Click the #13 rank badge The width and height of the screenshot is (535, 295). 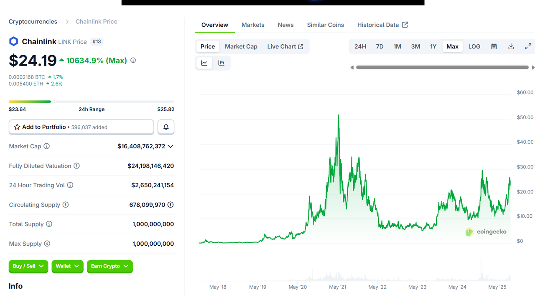(97, 41)
